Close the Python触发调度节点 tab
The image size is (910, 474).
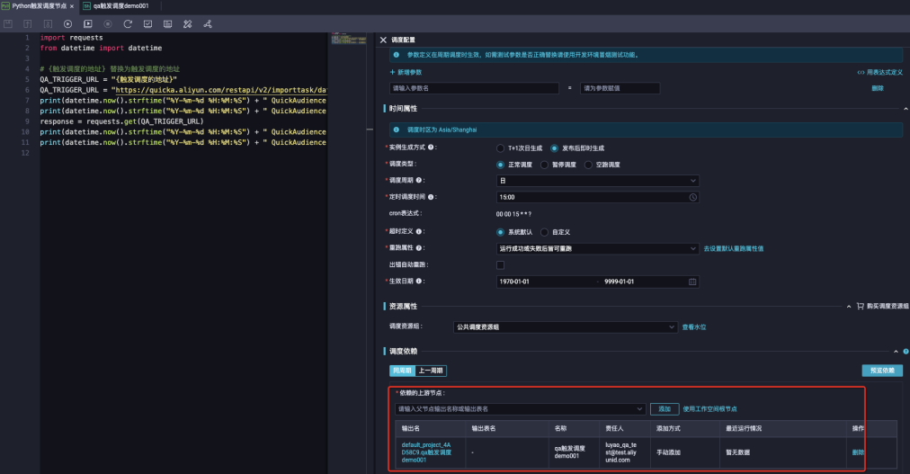click(72, 6)
